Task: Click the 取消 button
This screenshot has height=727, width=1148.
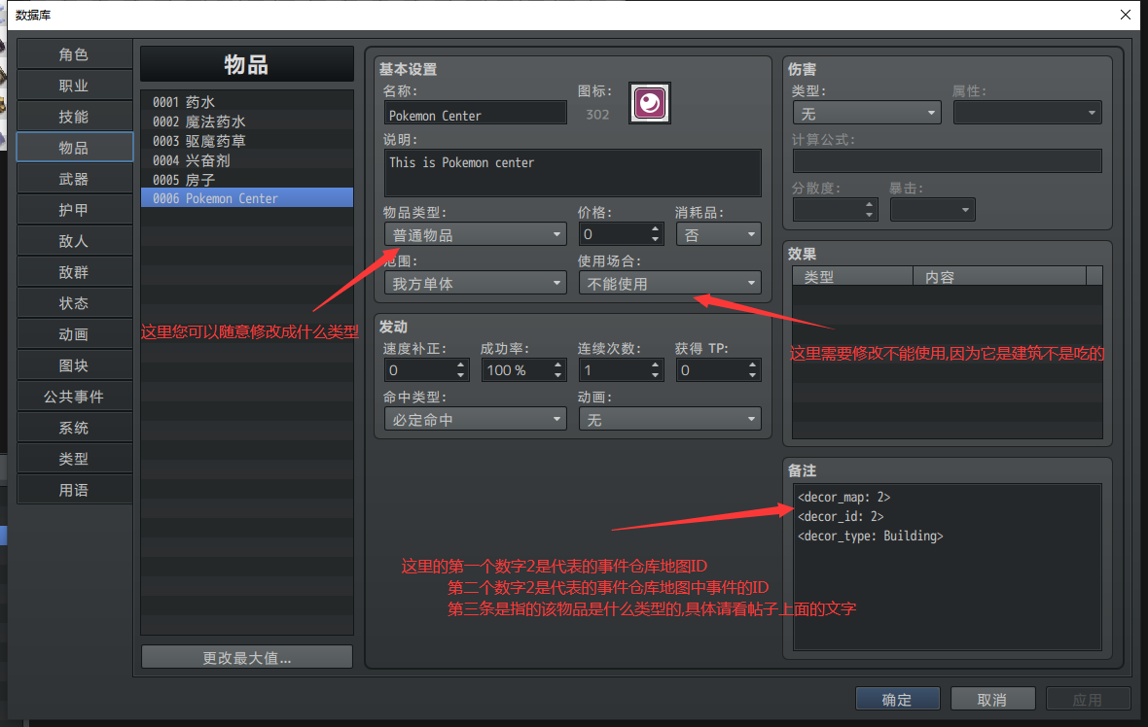Action: point(992,699)
